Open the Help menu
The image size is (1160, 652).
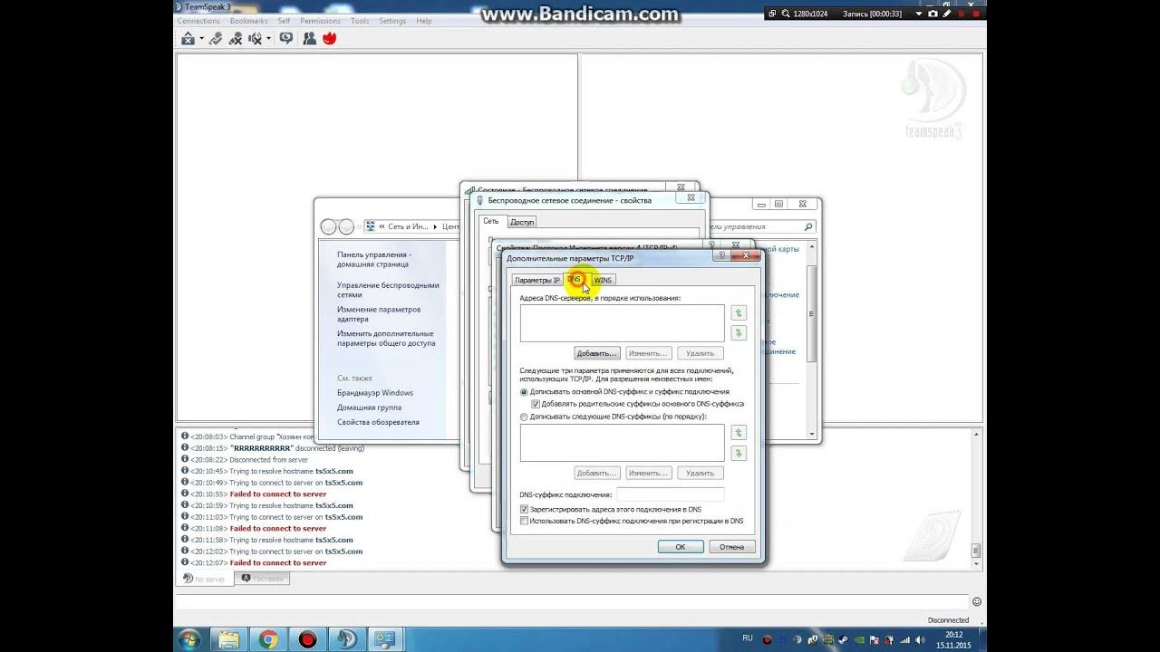424,21
